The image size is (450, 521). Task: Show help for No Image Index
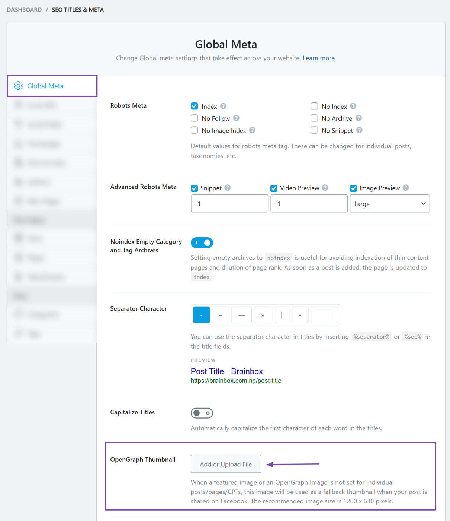pyautogui.click(x=252, y=130)
